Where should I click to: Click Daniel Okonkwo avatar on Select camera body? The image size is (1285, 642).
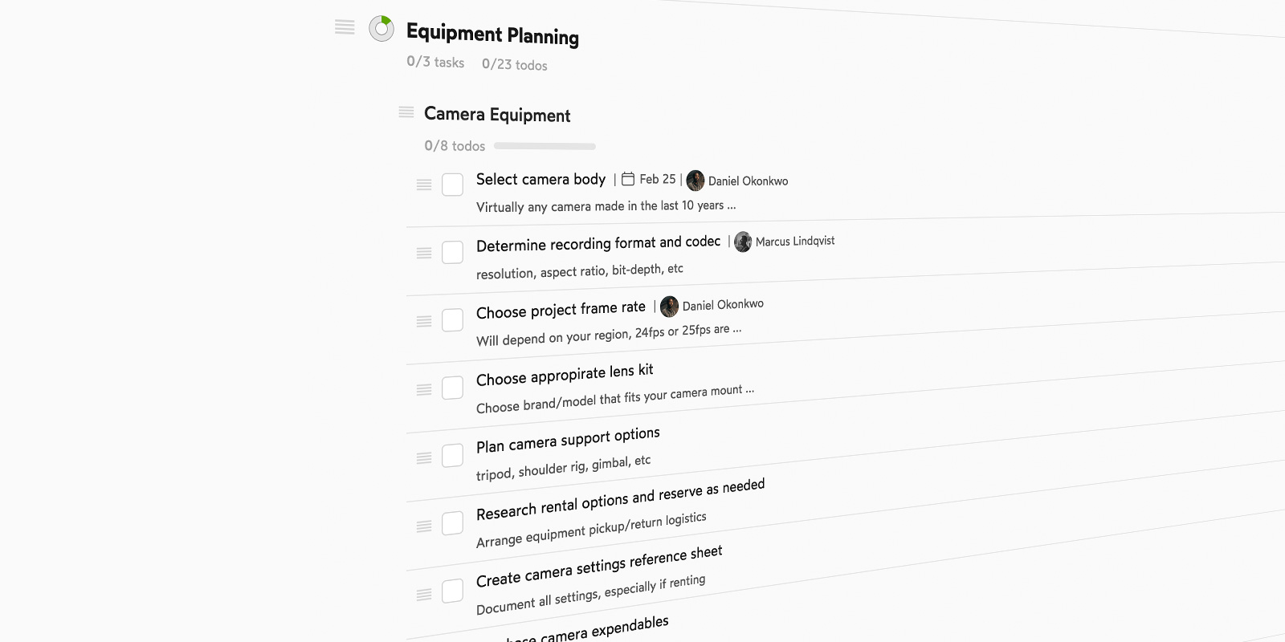point(696,181)
